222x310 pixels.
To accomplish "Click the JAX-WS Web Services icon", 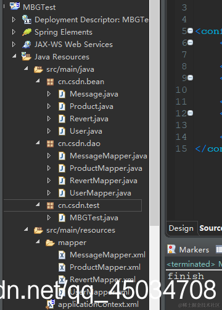I will point(27,45).
